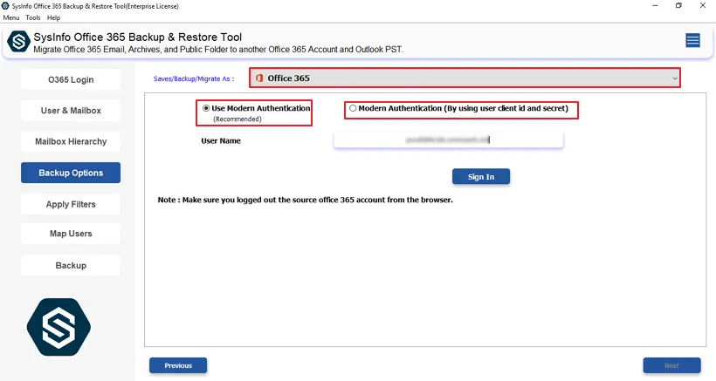Click the Next button

pos(671,365)
